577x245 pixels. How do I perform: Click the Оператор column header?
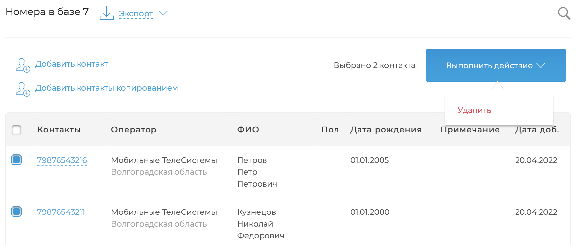(x=134, y=130)
